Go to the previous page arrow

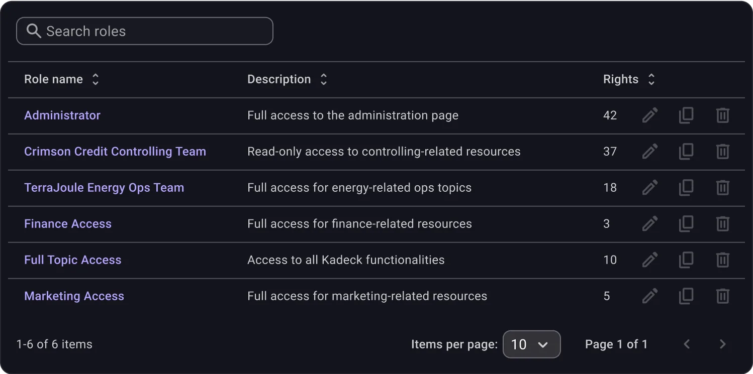click(x=687, y=344)
